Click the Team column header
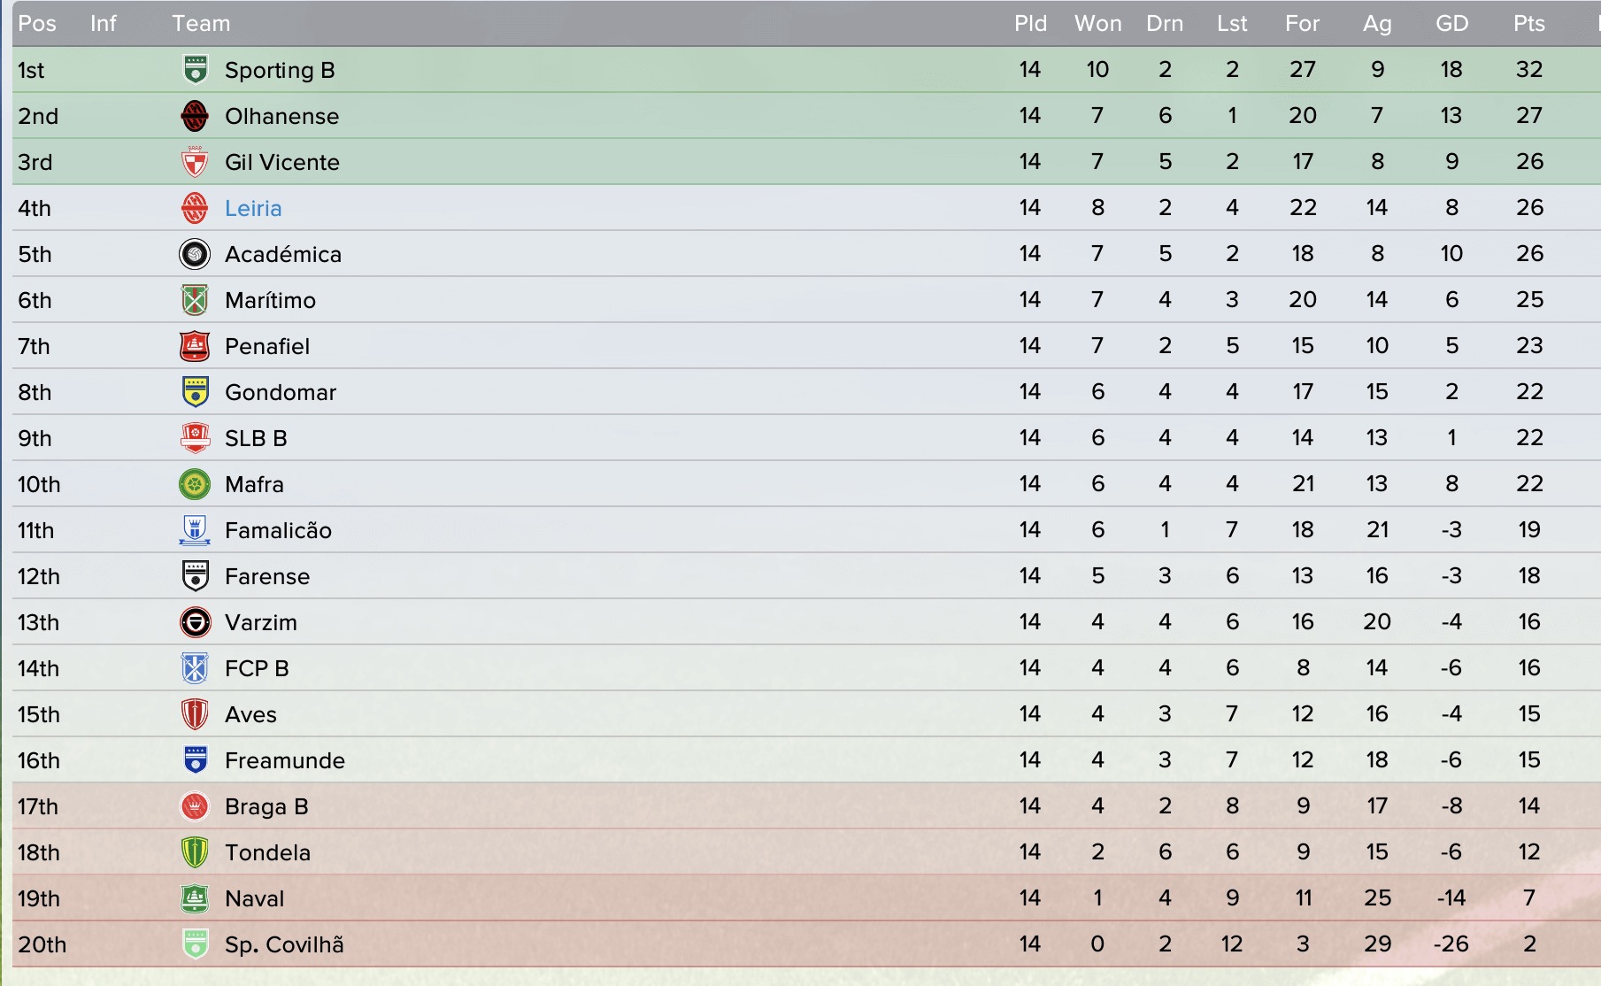 coord(201,24)
